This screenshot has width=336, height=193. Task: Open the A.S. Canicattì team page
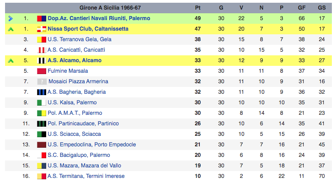pyautogui.click(x=76, y=50)
